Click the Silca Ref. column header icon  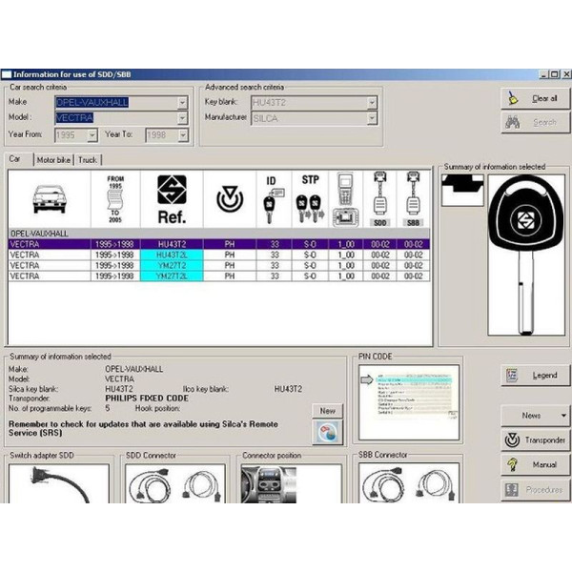tap(172, 198)
